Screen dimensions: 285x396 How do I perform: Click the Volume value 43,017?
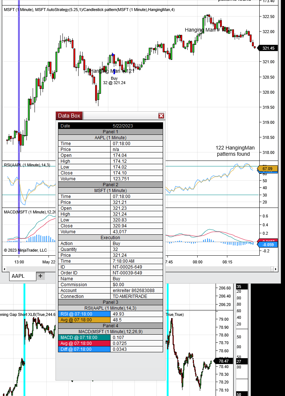[x=120, y=231]
